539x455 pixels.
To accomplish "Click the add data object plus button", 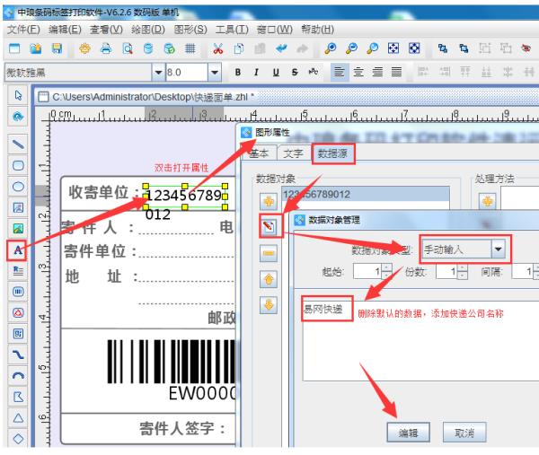I will click(x=269, y=199).
